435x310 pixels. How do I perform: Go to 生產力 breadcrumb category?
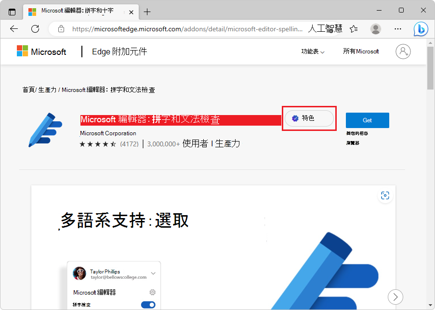pyautogui.click(x=47, y=90)
